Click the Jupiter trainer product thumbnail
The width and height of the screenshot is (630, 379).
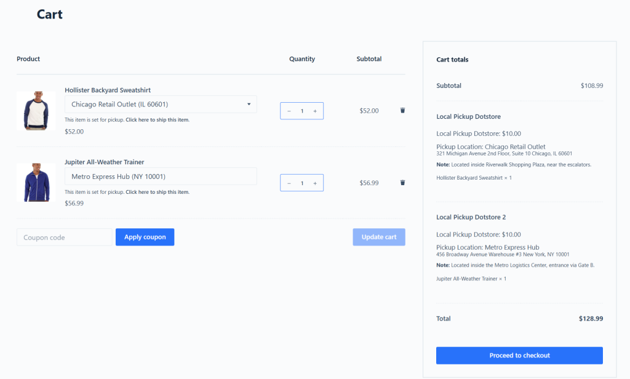(36, 183)
